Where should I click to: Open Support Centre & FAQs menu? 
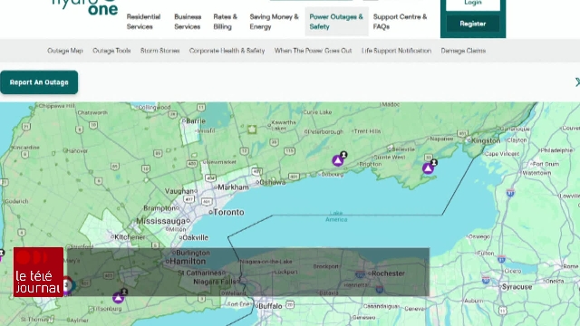tap(400, 22)
